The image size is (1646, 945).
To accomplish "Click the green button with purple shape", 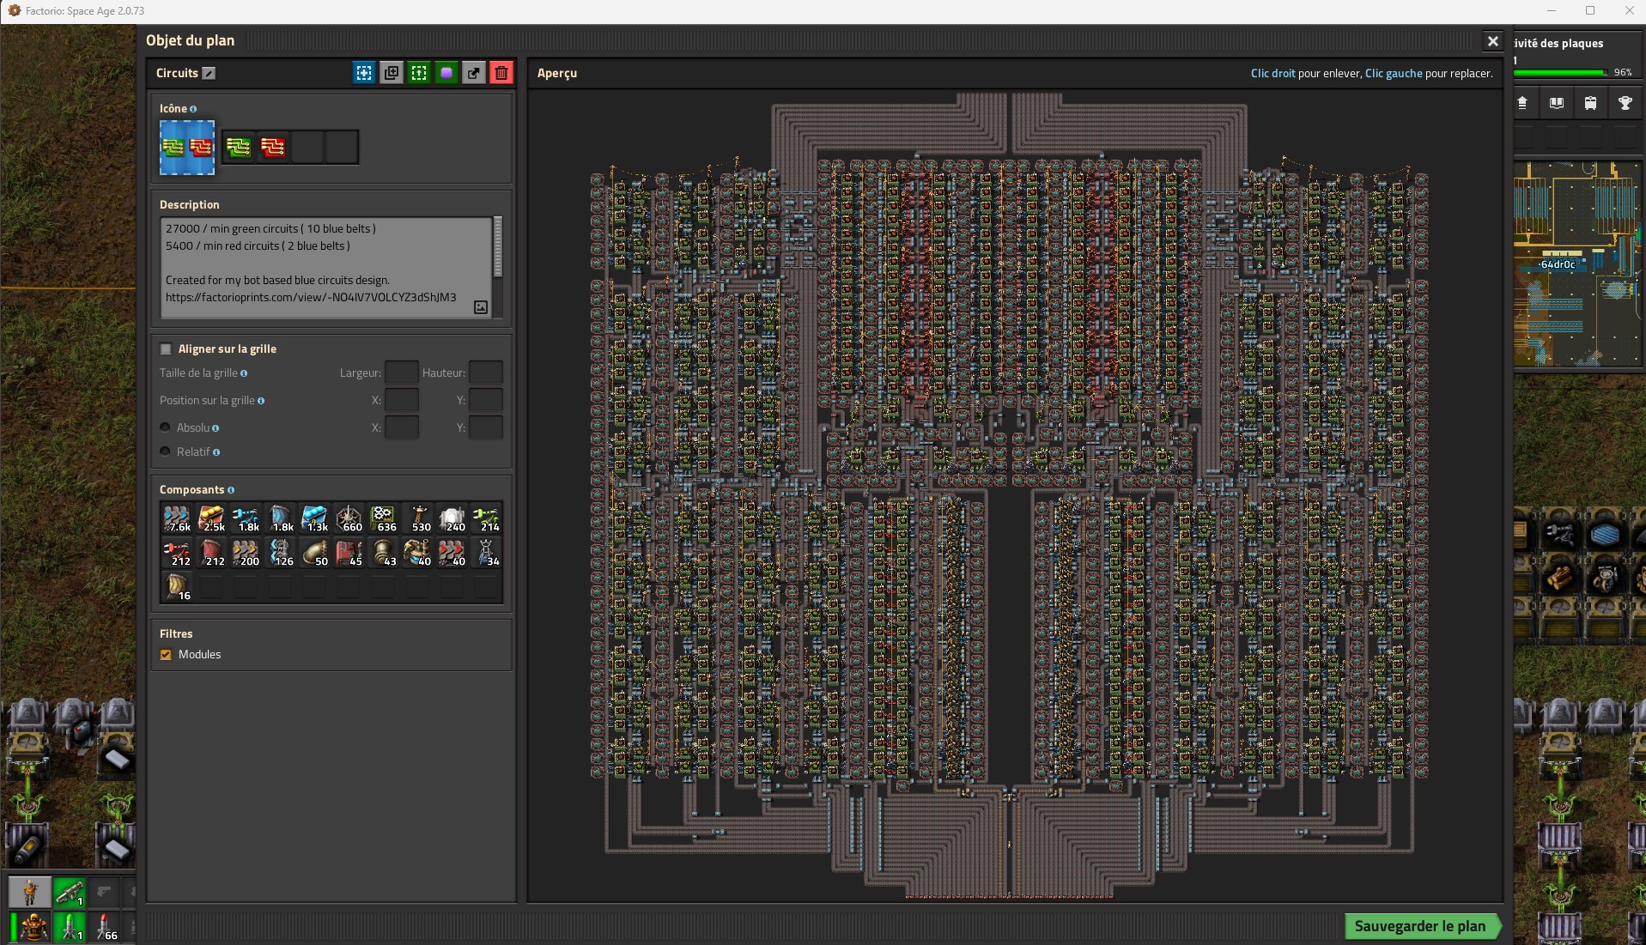I will 446,73.
